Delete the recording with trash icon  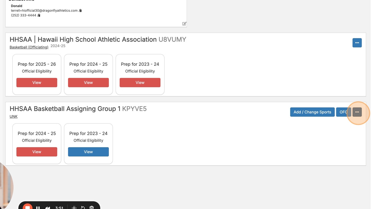pyautogui.click(x=91, y=207)
